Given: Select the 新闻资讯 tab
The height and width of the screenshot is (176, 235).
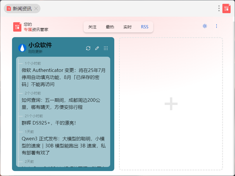Looking at the screenshot, I should [22, 8].
